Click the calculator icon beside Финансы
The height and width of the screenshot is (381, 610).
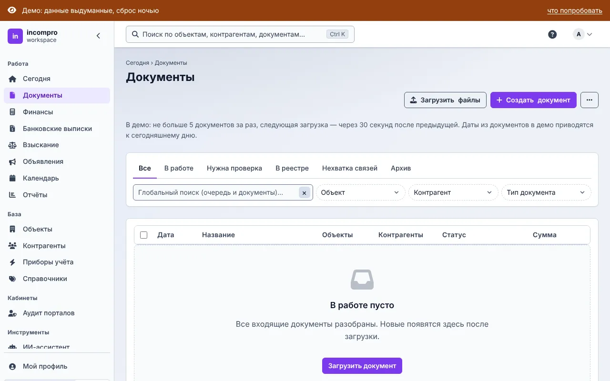[13, 112]
